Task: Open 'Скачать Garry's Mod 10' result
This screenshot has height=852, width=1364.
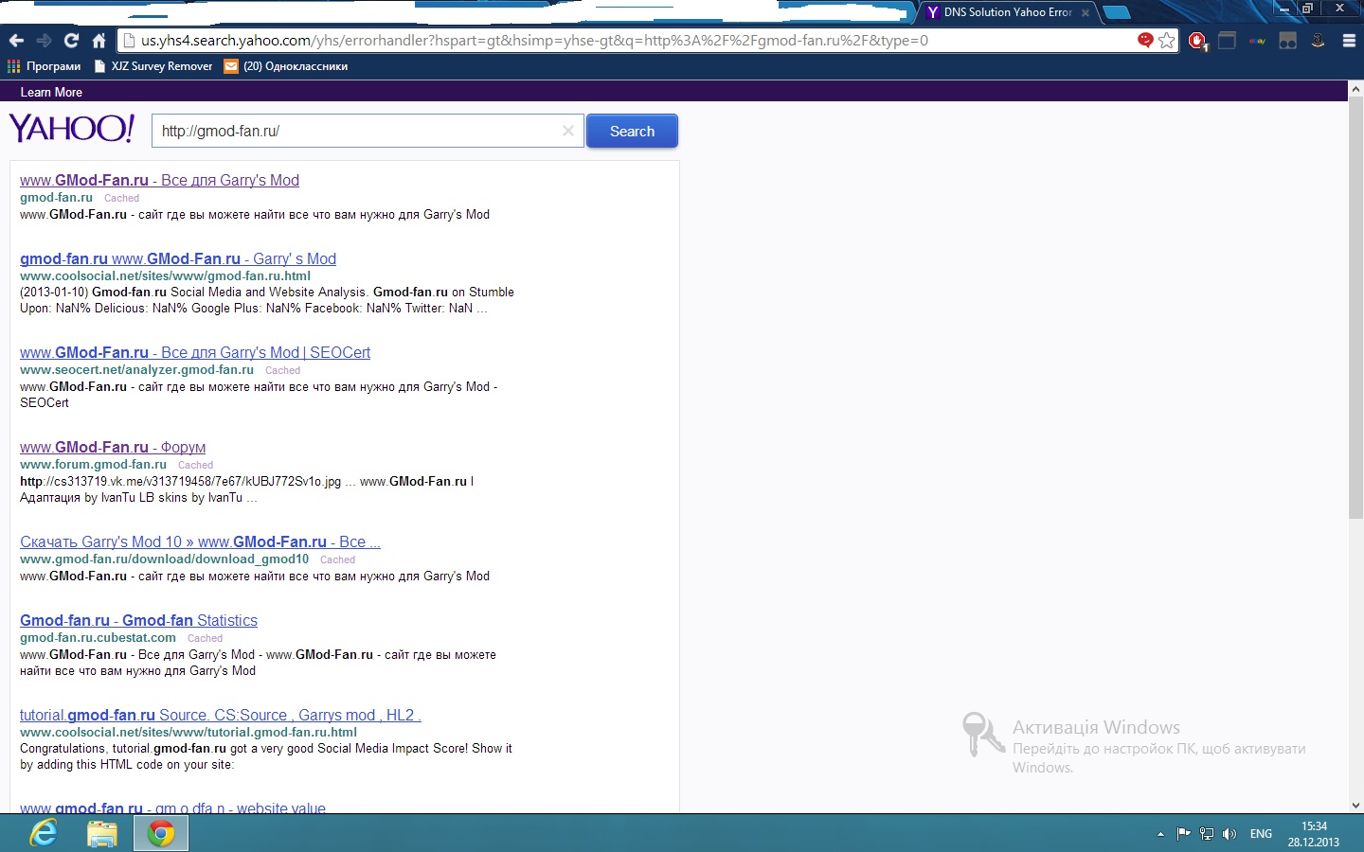Action: 200,541
